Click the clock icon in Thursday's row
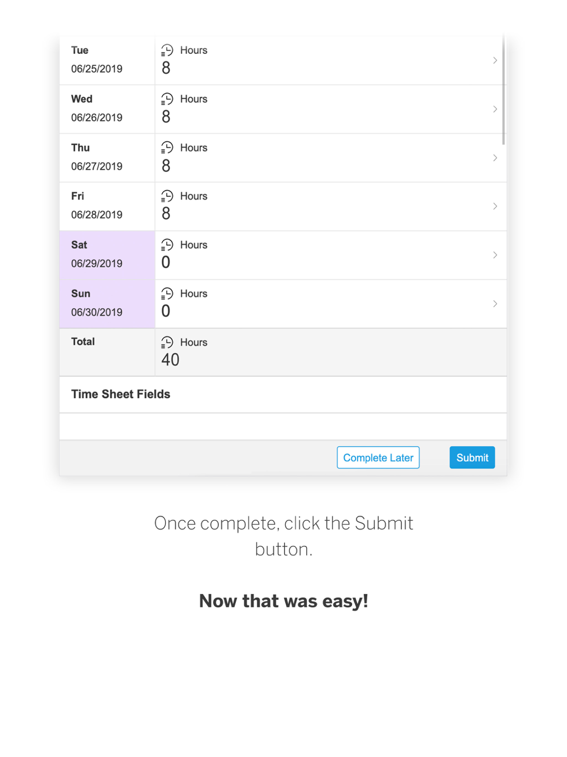The height and width of the screenshot is (757, 567). click(167, 148)
